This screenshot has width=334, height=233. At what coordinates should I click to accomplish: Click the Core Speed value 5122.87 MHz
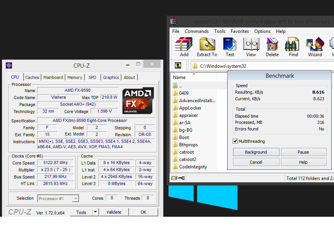click(55, 163)
